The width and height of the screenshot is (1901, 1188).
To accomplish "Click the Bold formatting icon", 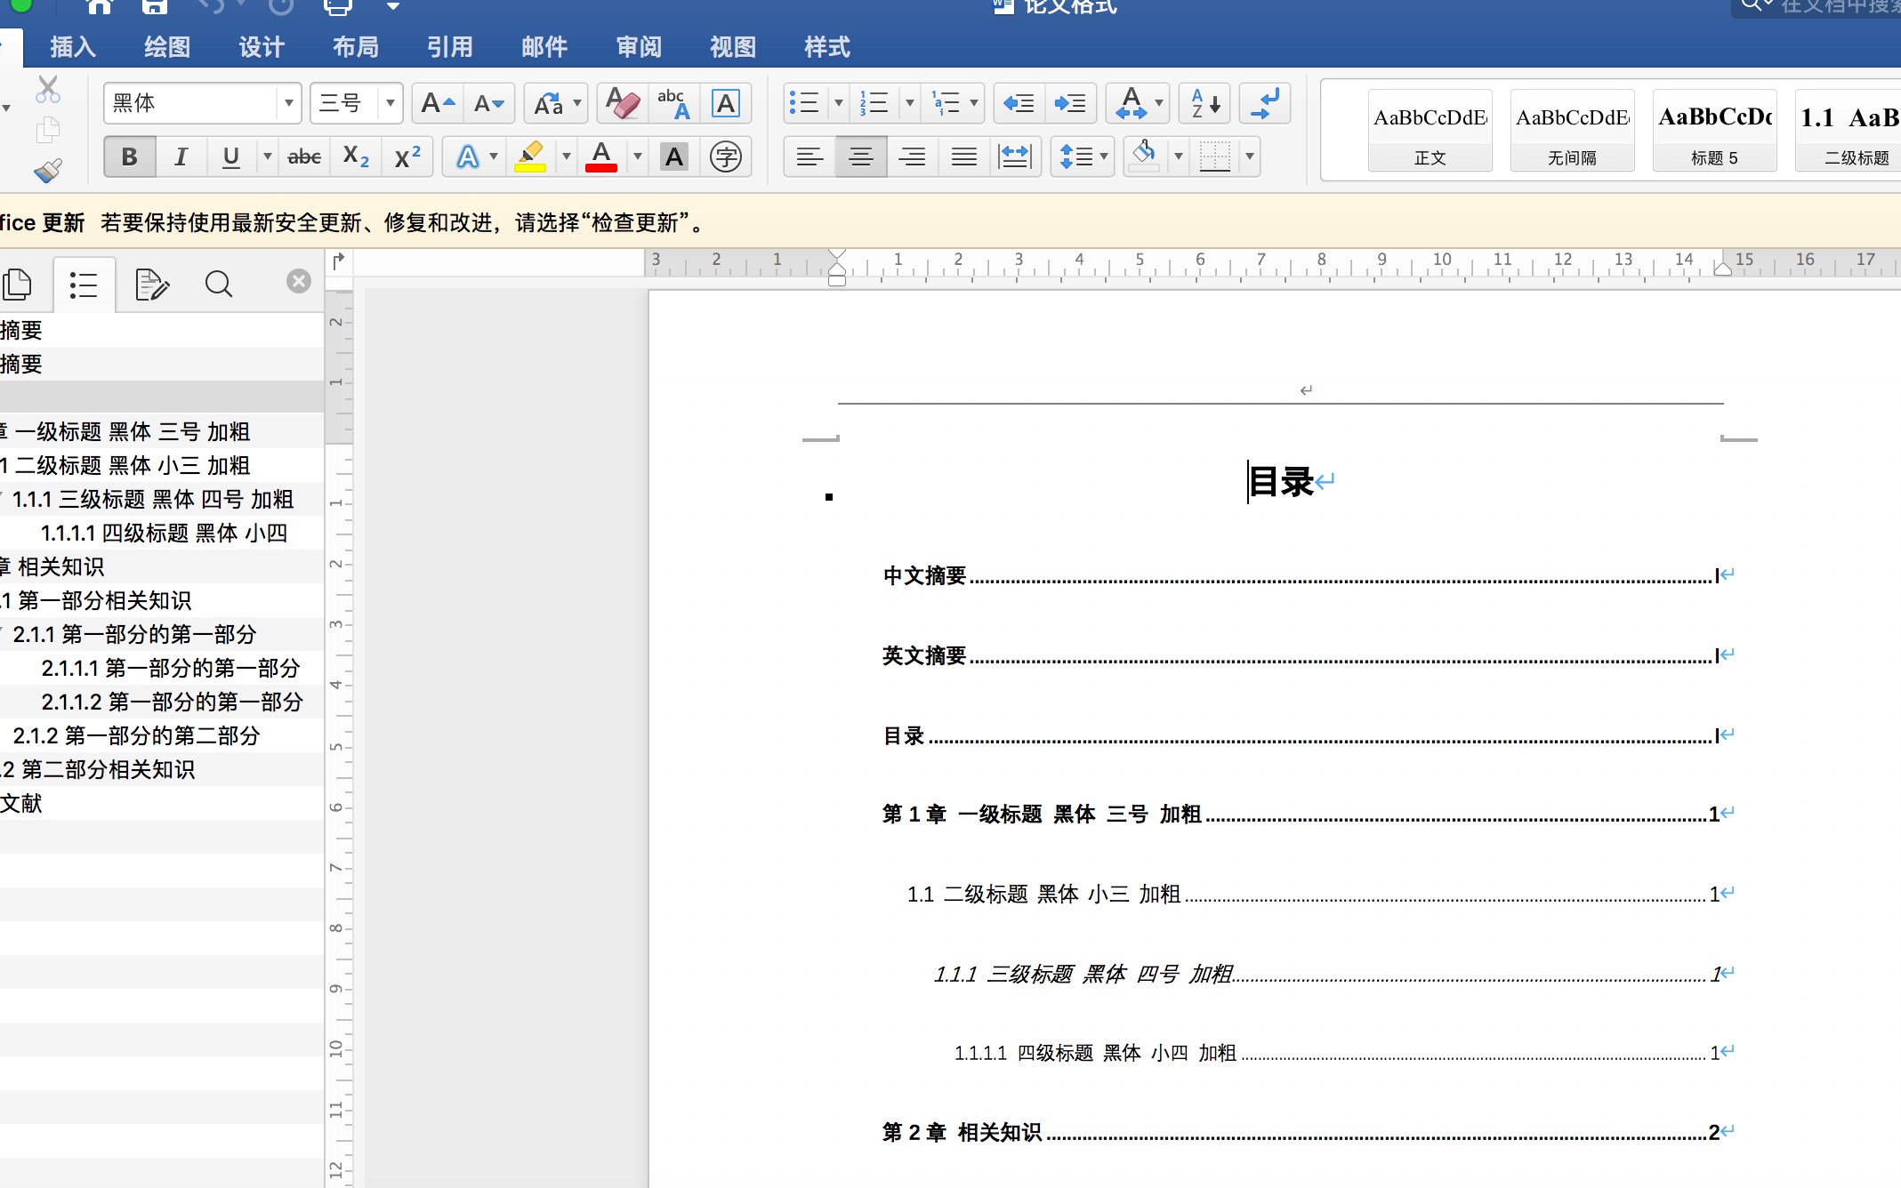I will coord(129,155).
